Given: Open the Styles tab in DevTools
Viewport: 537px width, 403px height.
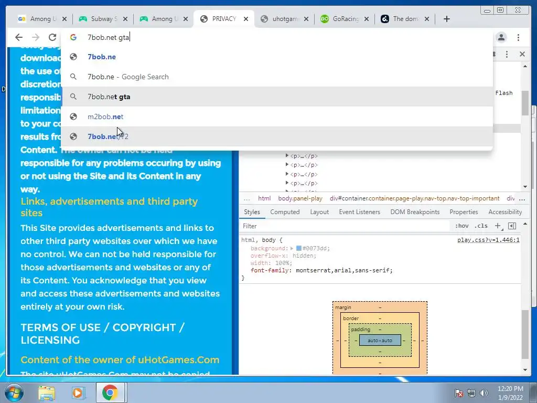Looking at the screenshot, I should [x=252, y=212].
